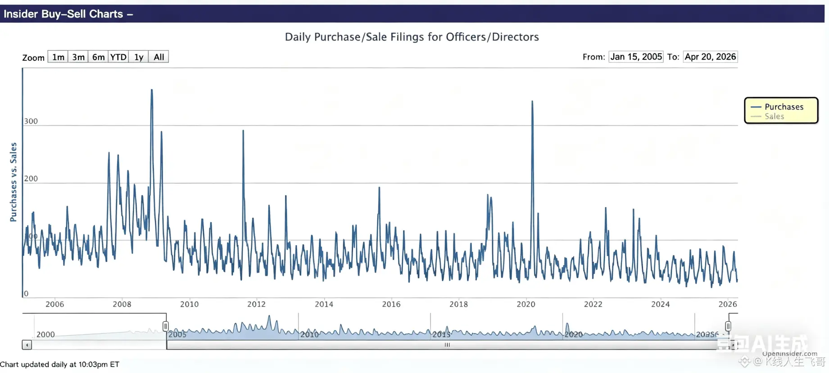Click the 2010 x-axis label
Image resolution: width=829 pixels, height=373 pixels.
(190, 304)
